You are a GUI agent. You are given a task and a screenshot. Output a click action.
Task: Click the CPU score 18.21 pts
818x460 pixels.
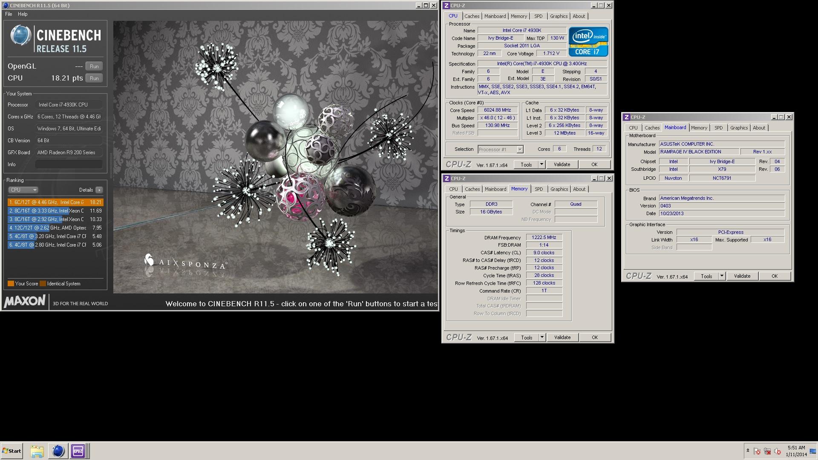pyautogui.click(x=67, y=78)
